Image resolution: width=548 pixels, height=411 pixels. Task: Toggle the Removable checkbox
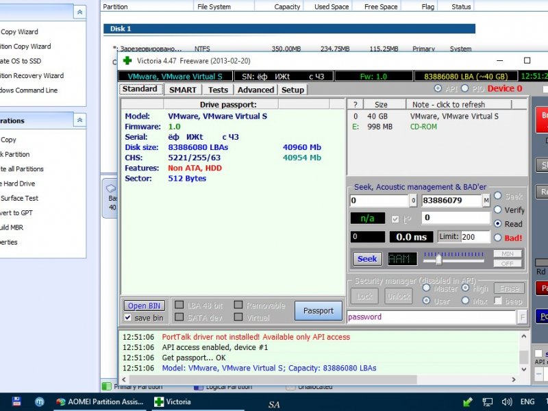238,305
